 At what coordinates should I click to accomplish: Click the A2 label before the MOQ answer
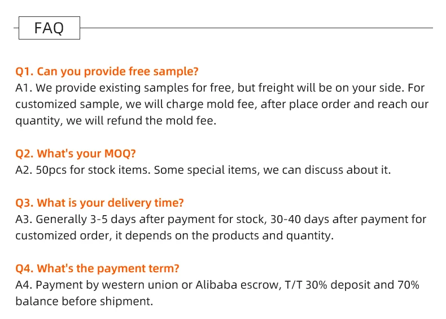point(24,170)
